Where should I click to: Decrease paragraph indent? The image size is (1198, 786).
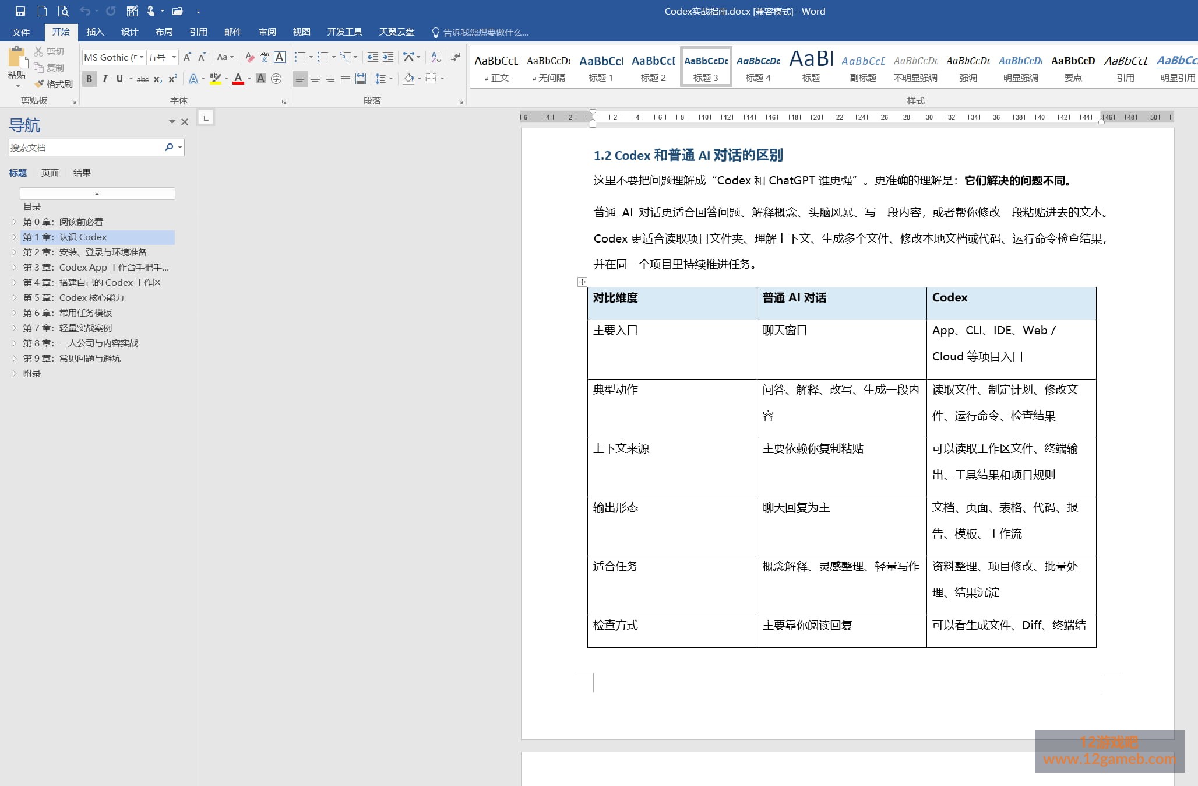click(x=373, y=57)
